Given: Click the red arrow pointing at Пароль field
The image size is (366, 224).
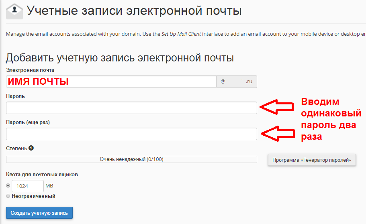Looking at the screenshot, I should point(277,107).
